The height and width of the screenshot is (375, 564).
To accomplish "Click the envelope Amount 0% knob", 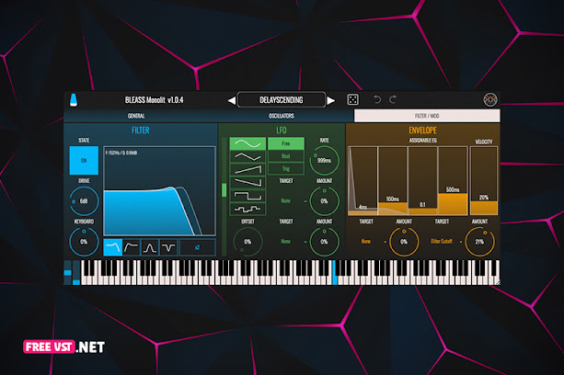I will click(404, 242).
